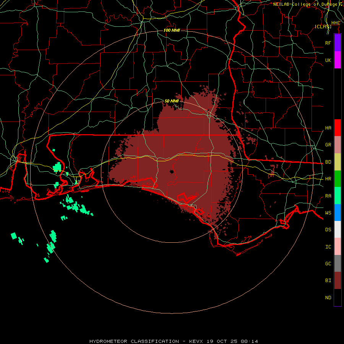This screenshot has height=344, width=344.
Task: Click the 50 NMI range ring label
Action: tap(172, 101)
